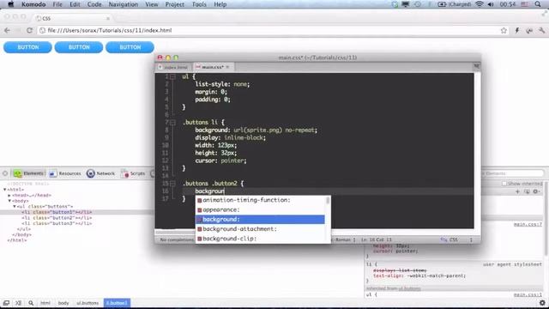Open the Resources devtools panel
The width and height of the screenshot is (549, 309).
65,173
